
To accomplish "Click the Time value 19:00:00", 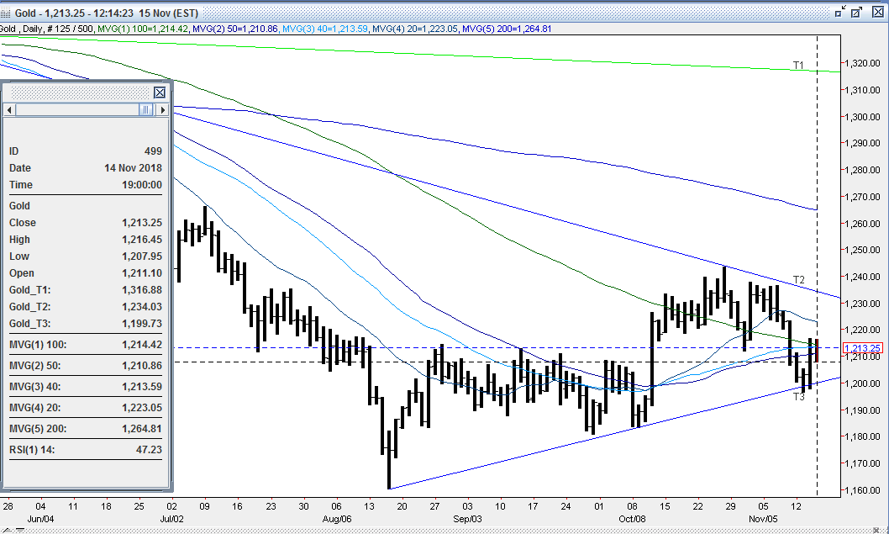I will 142,184.
